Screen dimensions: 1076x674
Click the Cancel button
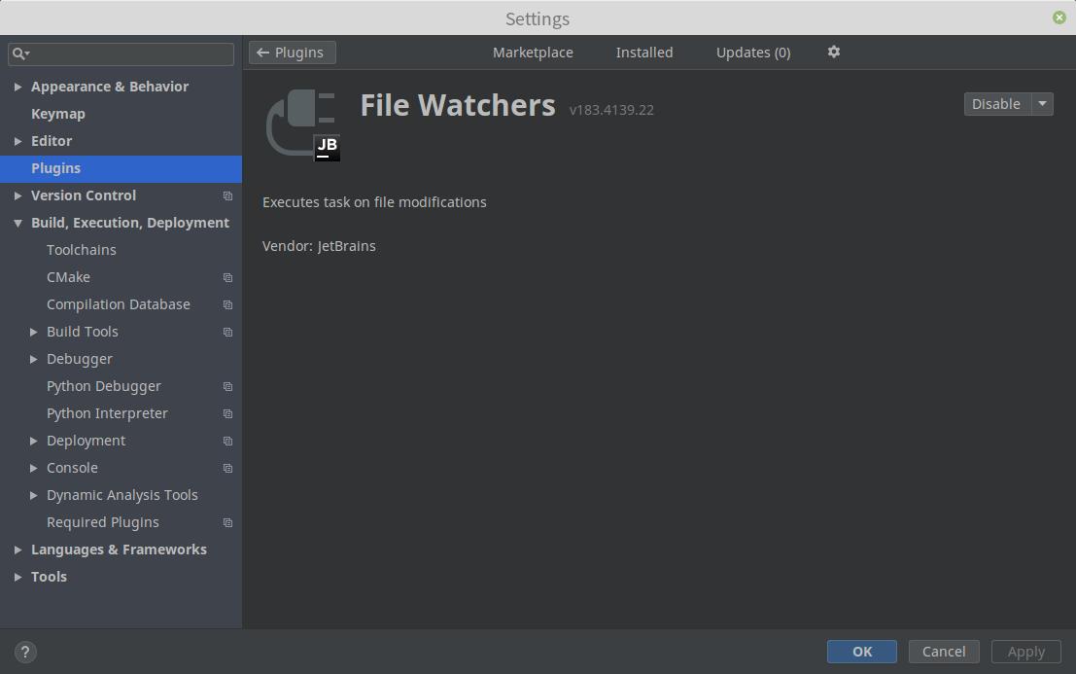tap(943, 652)
